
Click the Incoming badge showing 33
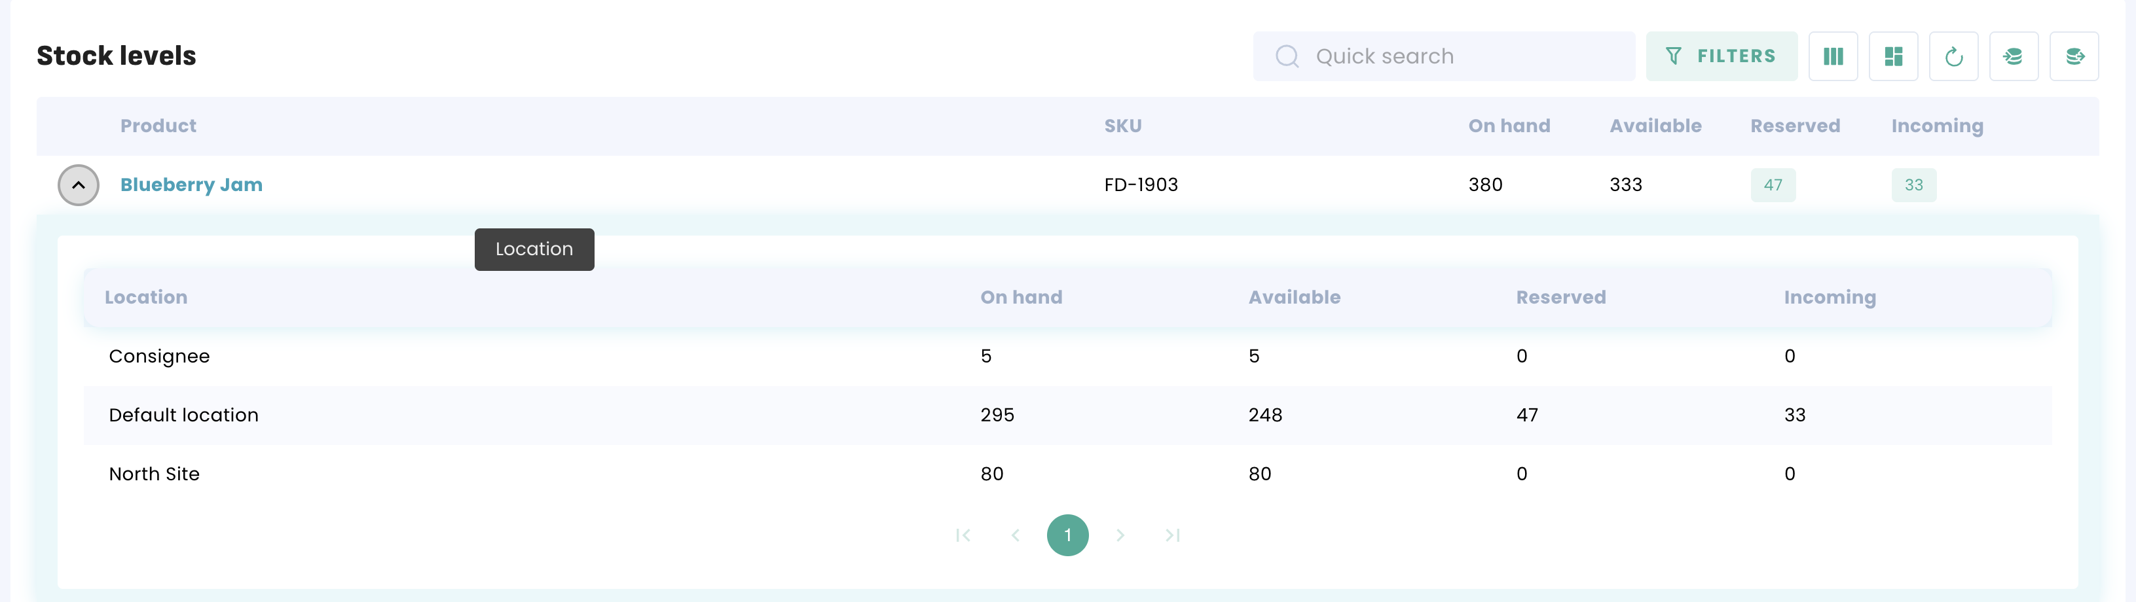1914,185
